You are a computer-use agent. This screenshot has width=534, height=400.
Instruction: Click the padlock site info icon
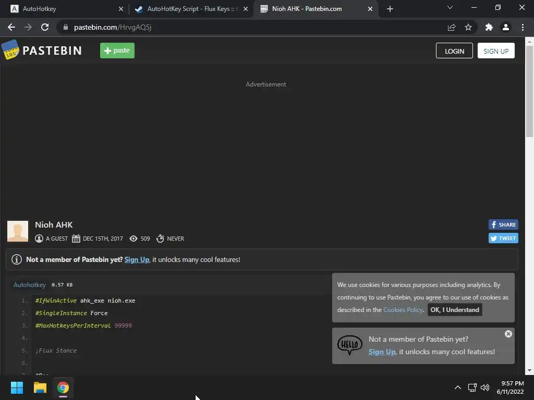point(65,27)
